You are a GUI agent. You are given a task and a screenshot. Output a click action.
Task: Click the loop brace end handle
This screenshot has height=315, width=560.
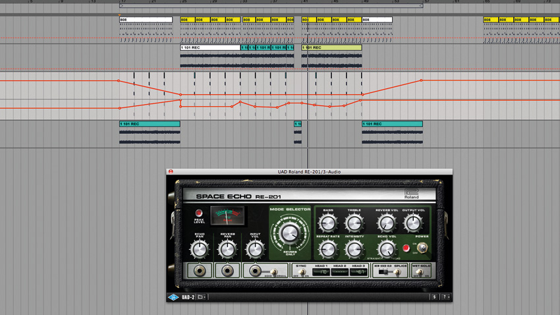[421, 6]
